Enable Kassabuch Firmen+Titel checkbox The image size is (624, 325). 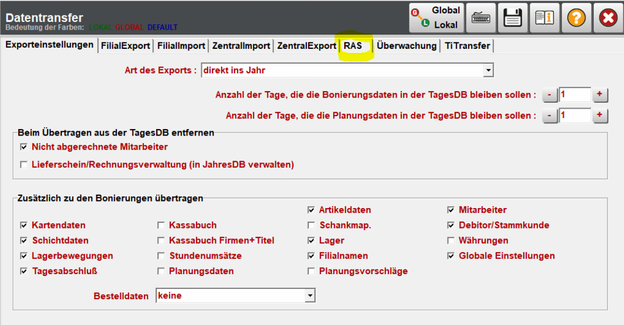pyautogui.click(x=161, y=241)
